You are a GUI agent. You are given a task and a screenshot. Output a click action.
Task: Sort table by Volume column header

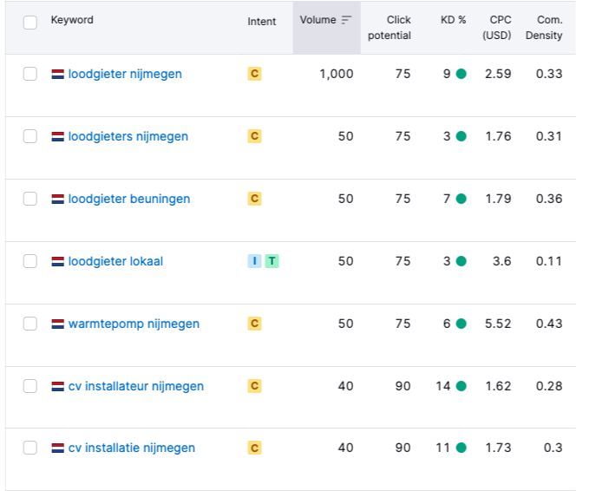pyautogui.click(x=318, y=20)
